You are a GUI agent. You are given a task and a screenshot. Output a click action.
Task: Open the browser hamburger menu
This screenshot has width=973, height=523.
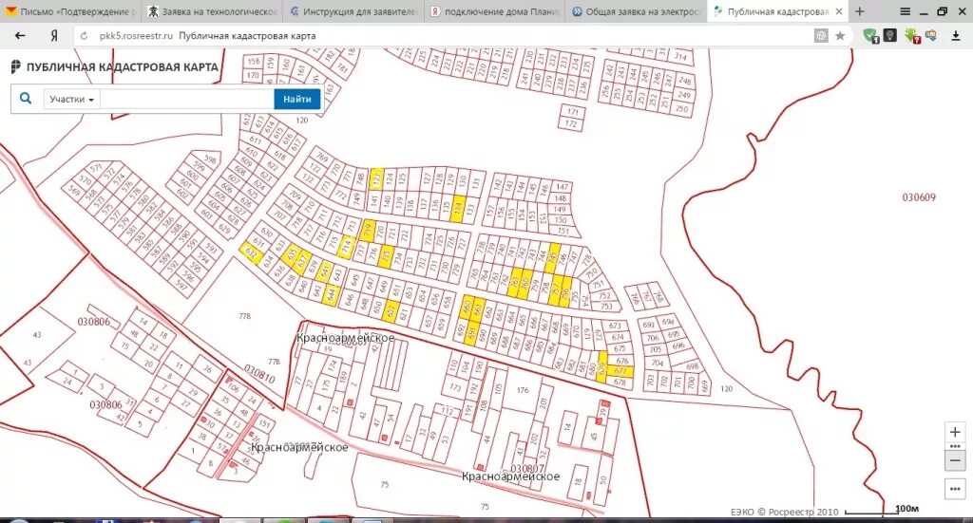(x=906, y=11)
